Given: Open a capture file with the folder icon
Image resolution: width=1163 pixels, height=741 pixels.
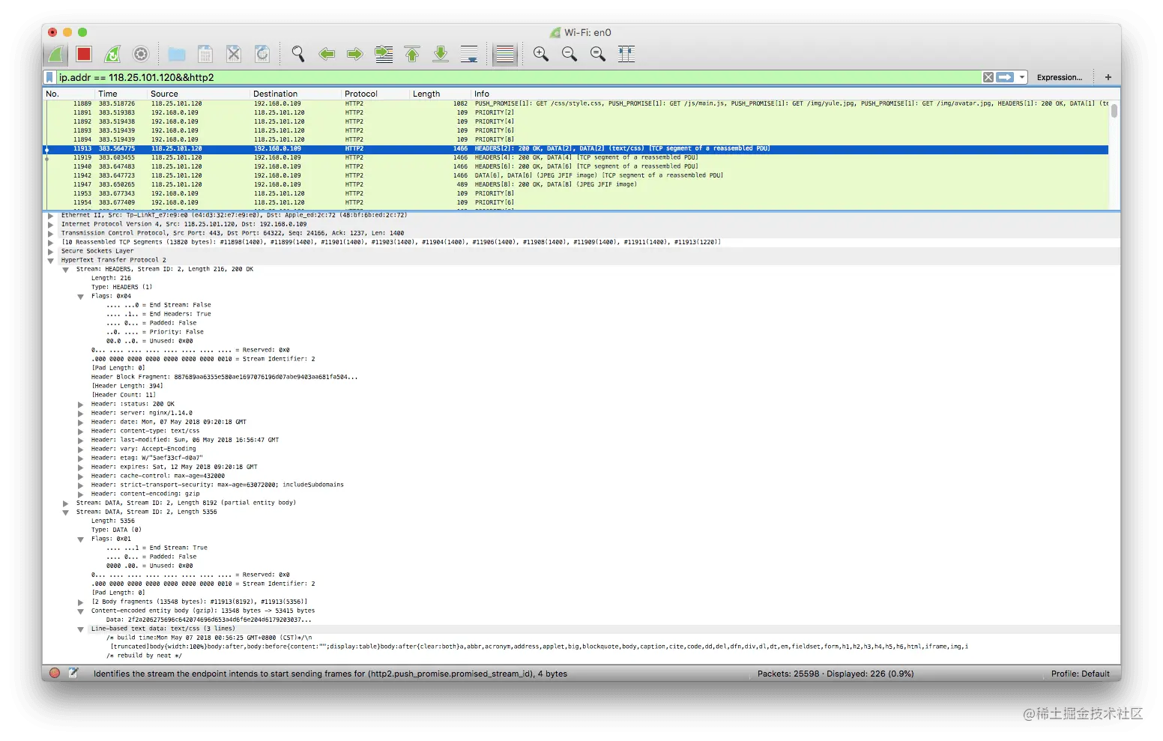Looking at the screenshot, I should (x=177, y=54).
